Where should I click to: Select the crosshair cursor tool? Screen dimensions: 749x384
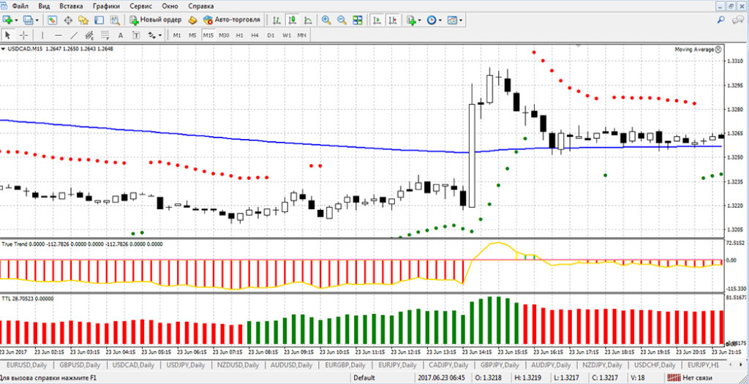point(24,35)
